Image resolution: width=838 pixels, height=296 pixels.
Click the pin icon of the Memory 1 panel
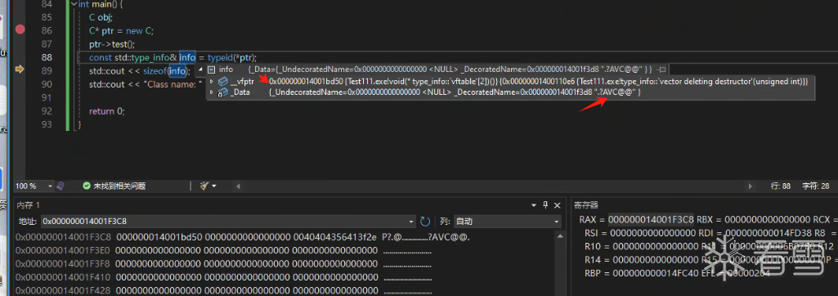tap(545, 205)
